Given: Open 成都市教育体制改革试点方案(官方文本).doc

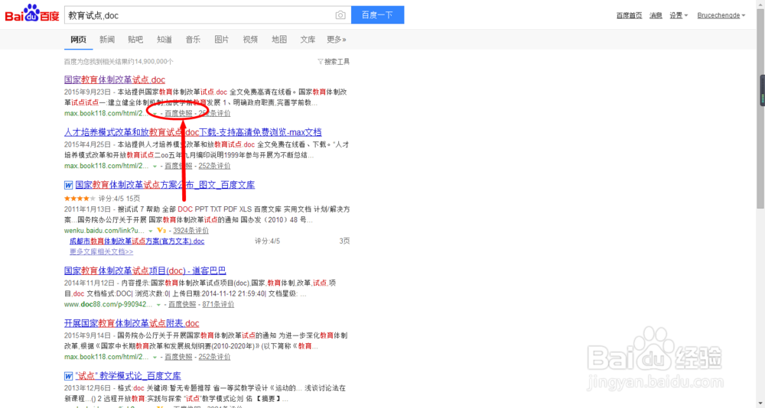Looking at the screenshot, I should 137,241.
